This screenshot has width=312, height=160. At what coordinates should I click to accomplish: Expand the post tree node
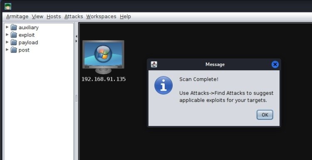[x=7, y=50]
